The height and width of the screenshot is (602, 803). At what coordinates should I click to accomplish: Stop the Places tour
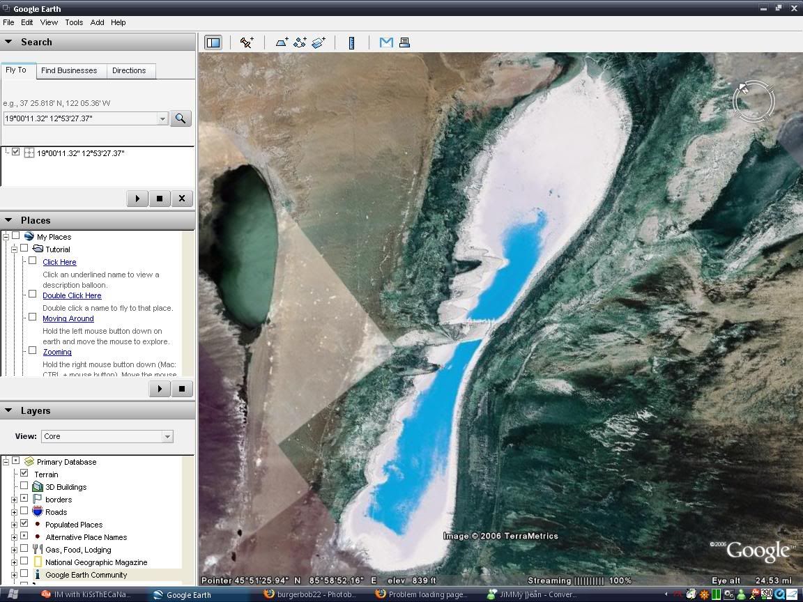pyautogui.click(x=182, y=389)
